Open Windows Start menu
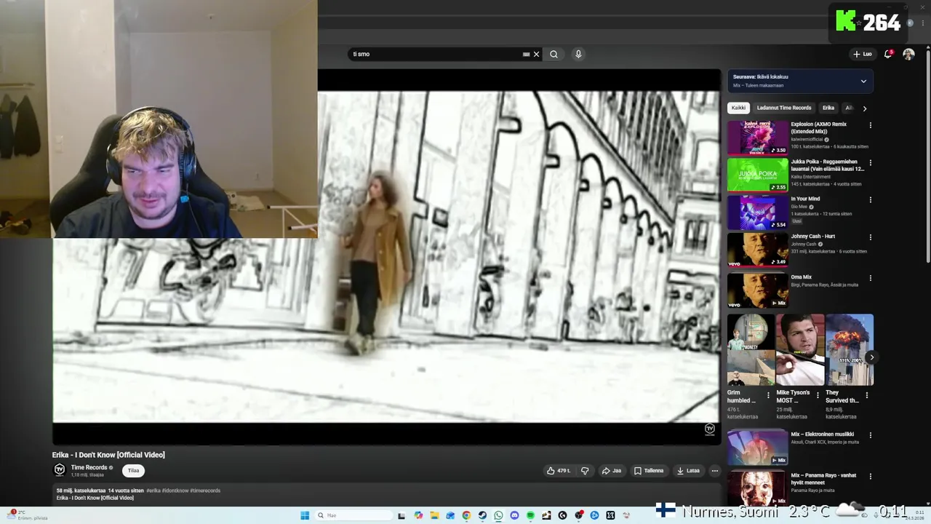Screen dimensions: 931x524 [x=305, y=515]
